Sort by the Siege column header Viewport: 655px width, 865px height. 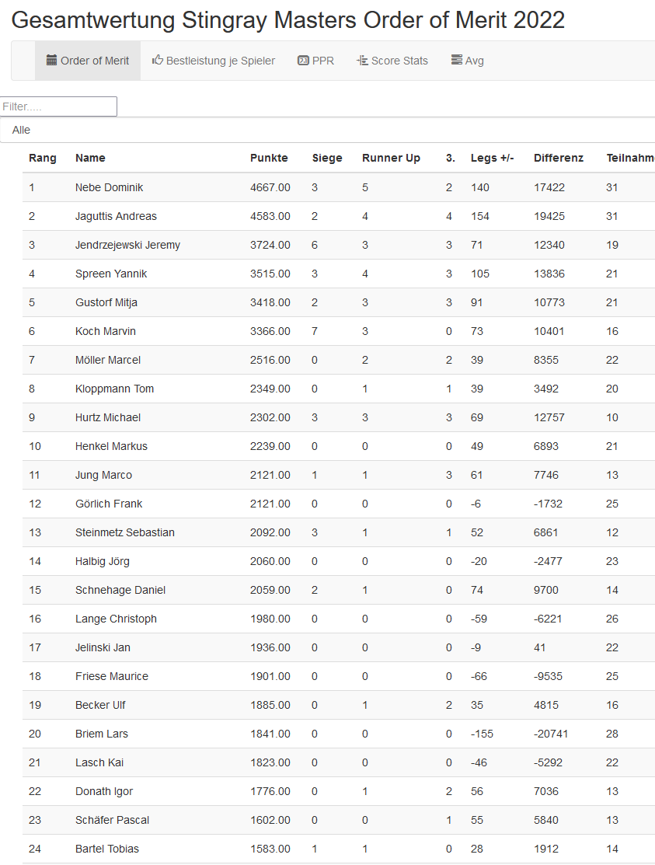327,158
